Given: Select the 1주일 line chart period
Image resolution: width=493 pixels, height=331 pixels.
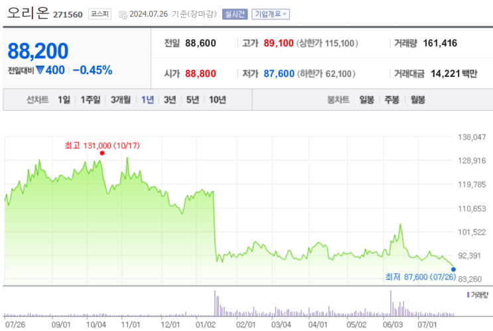Looking at the screenshot, I should coord(90,100).
